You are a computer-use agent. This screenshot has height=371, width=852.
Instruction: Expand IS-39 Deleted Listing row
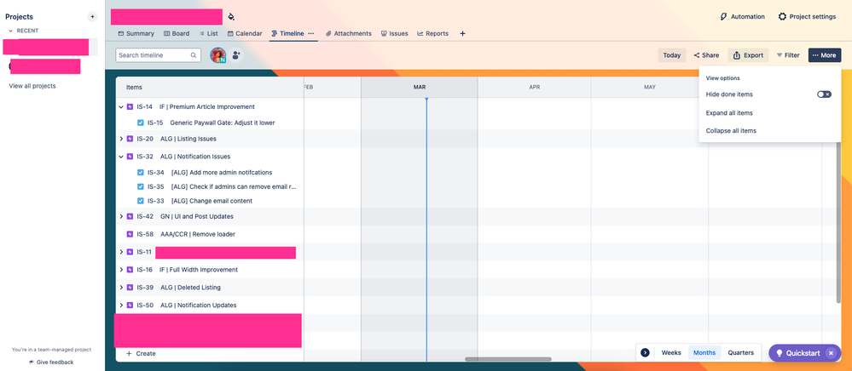121,288
